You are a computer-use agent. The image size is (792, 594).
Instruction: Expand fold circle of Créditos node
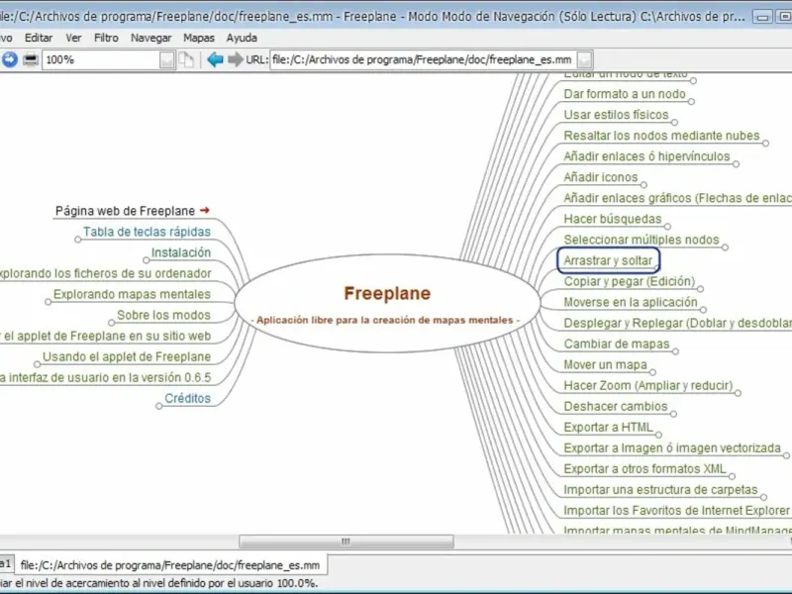[x=159, y=406]
